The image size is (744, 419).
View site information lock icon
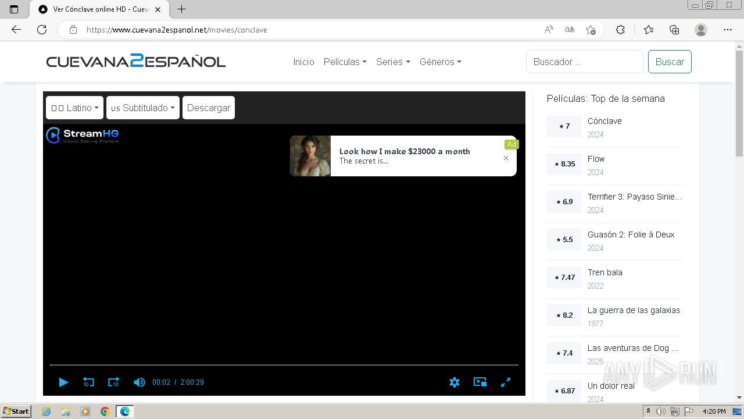[73, 30]
